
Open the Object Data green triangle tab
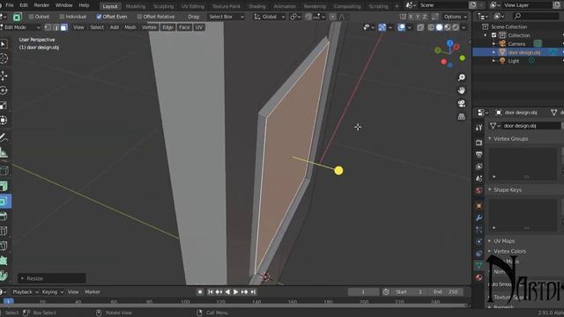click(479, 265)
